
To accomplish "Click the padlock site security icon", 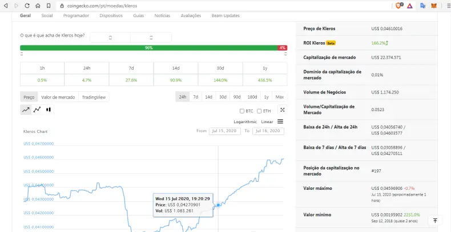I will tap(62, 6).
